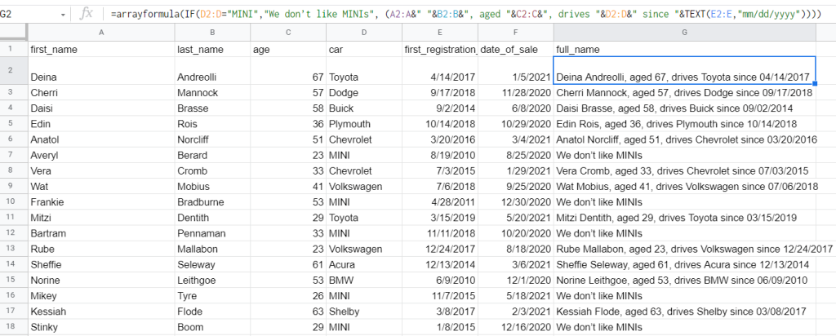Click the Tyre last name cell
836x336 pixels.
pos(212,296)
